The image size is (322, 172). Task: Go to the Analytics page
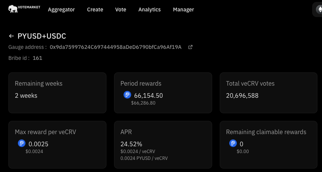coord(149,9)
